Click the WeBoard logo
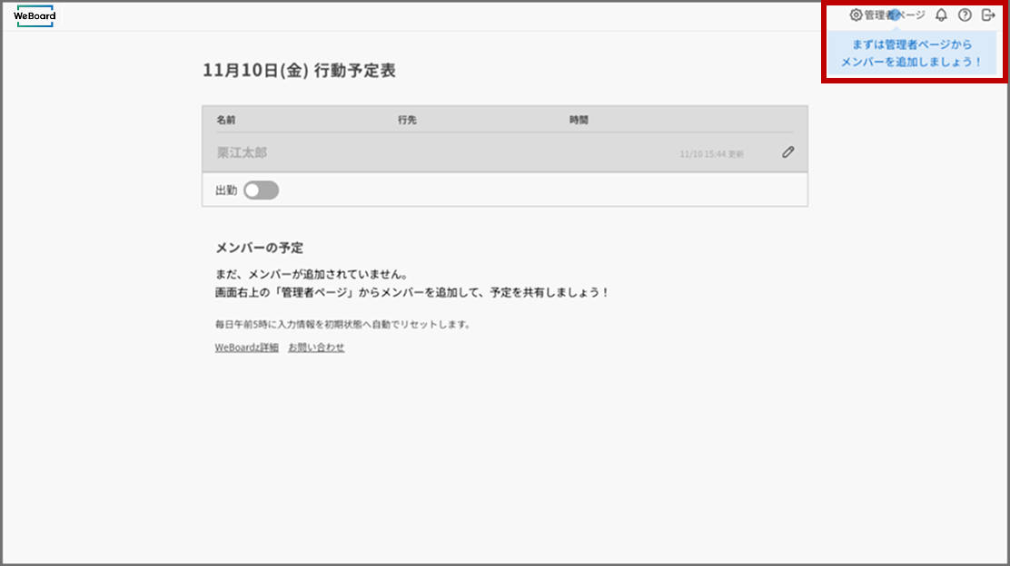Screen dimensions: 1010x566 tap(35, 15)
